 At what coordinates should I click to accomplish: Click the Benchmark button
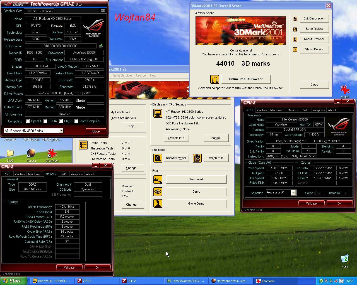[196, 180]
